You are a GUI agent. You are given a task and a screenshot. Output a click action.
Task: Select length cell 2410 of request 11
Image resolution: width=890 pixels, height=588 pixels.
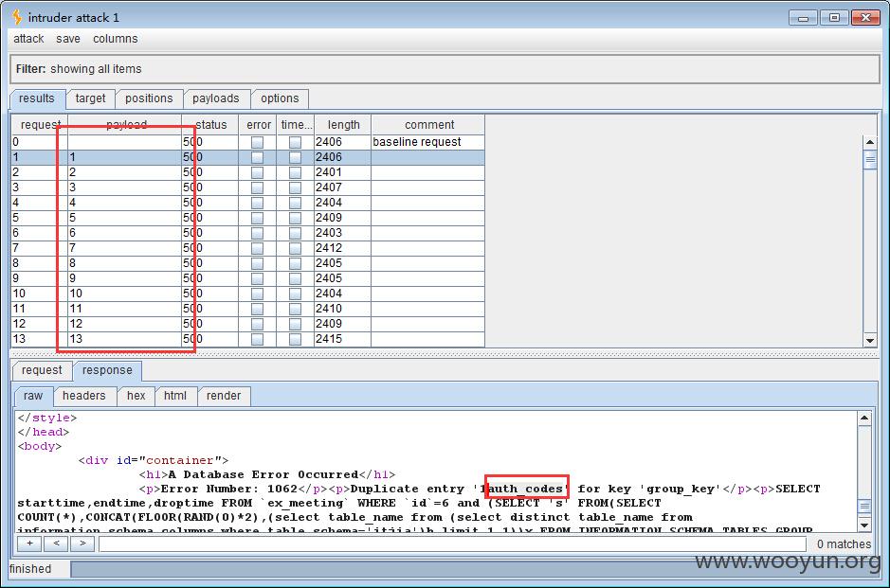coord(342,309)
